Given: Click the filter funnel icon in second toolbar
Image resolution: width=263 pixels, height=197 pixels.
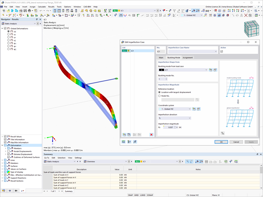Looking at the screenshot, I should click(115, 15).
